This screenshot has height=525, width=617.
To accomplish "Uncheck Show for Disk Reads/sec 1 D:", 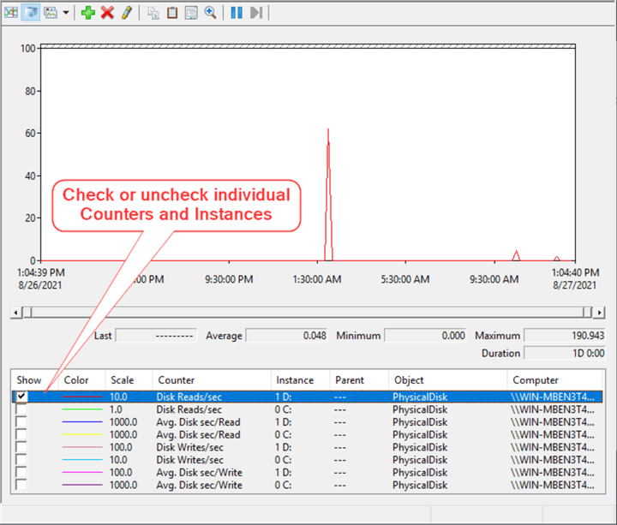I will coord(21,397).
